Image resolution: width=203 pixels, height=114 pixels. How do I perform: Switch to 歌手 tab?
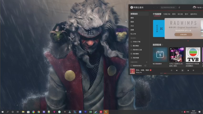point(187,14)
